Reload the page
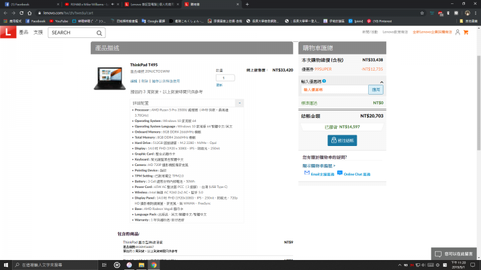 [x=21, y=13]
